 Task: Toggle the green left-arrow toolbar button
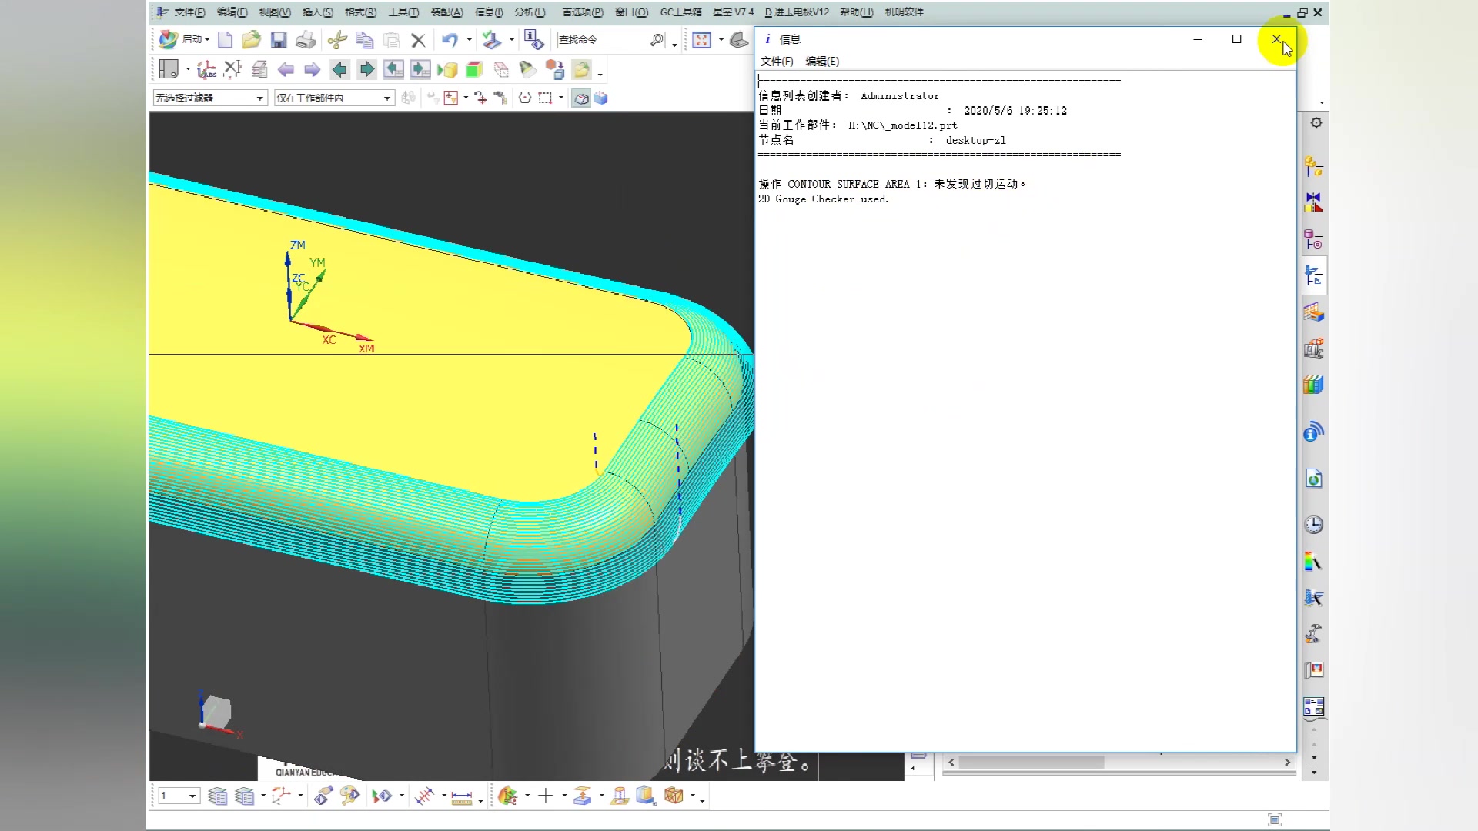(339, 70)
